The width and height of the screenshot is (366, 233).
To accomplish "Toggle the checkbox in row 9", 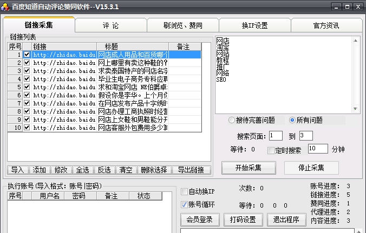I will [x=27, y=119].
